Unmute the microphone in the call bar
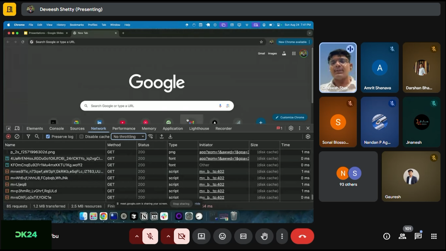Viewport: 446px width, 251px height. [x=150, y=236]
